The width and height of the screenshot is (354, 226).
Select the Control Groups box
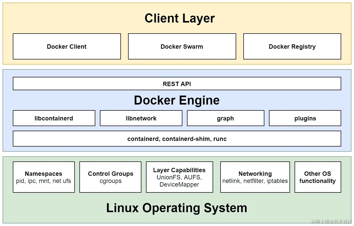coord(110,177)
